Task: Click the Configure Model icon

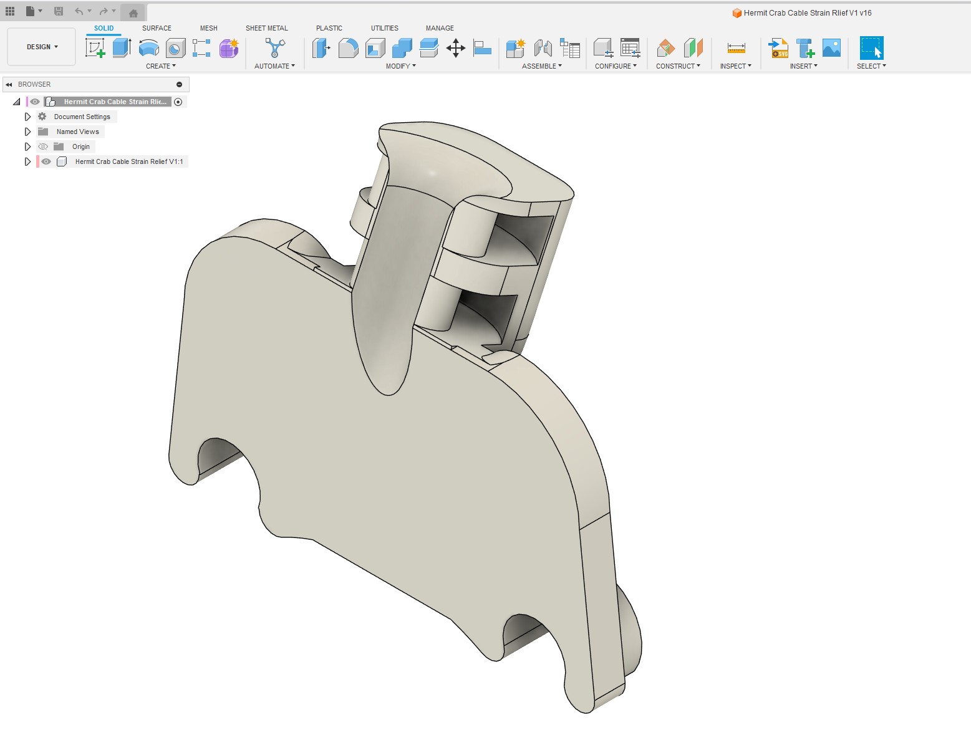Action: pyautogui.click(x=603, y=48)
